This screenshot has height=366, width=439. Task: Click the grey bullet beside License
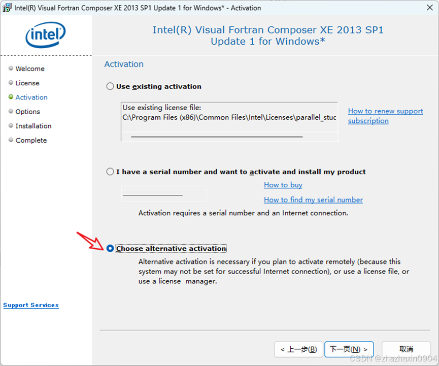[11, 82]
